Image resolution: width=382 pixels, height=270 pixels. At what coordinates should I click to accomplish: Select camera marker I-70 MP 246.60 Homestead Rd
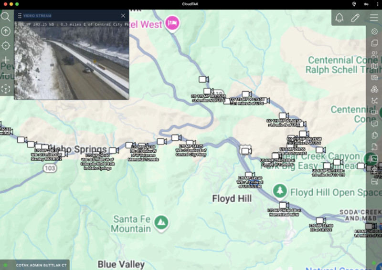coord(284,205)
